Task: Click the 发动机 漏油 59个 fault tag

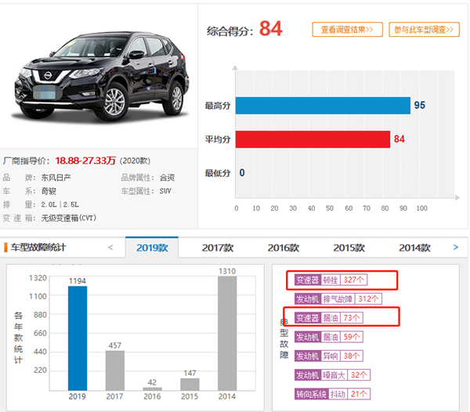Action: [x=328, y=337]
